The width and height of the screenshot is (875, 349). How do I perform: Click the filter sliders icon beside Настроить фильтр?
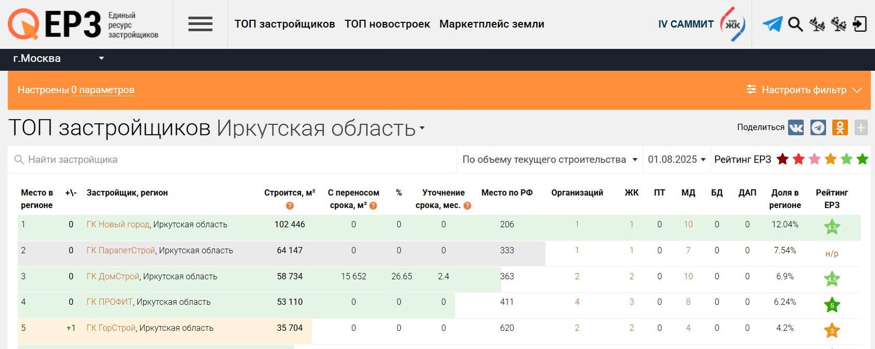coord(751,90)
